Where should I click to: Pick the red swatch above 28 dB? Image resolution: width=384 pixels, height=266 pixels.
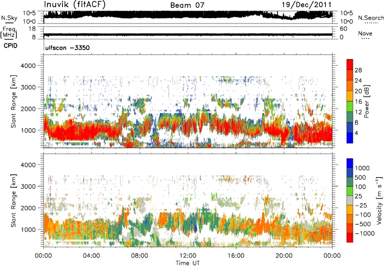pos(350,64)
